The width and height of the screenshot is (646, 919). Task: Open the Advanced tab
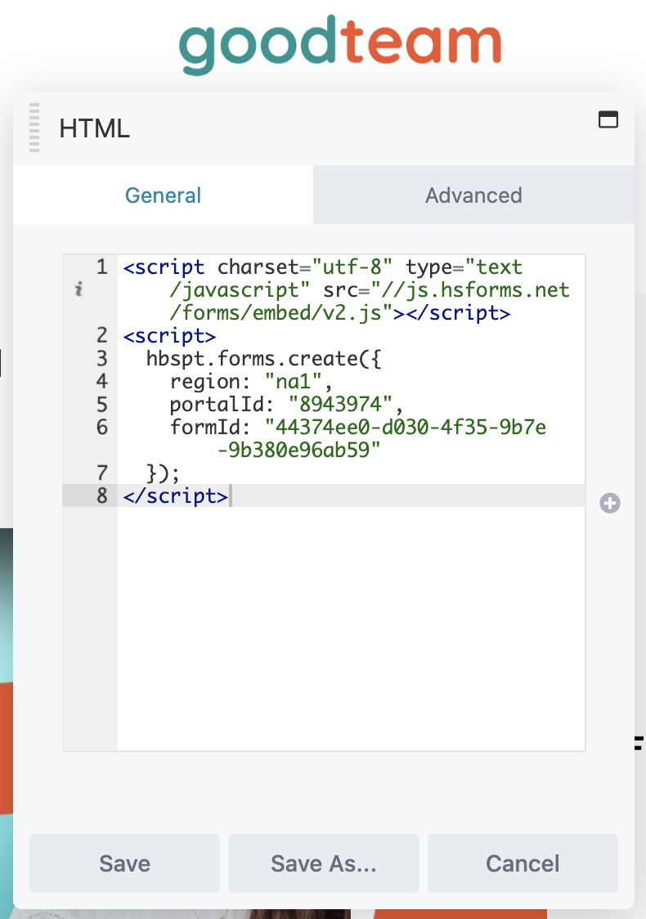[x=473, y=195]
